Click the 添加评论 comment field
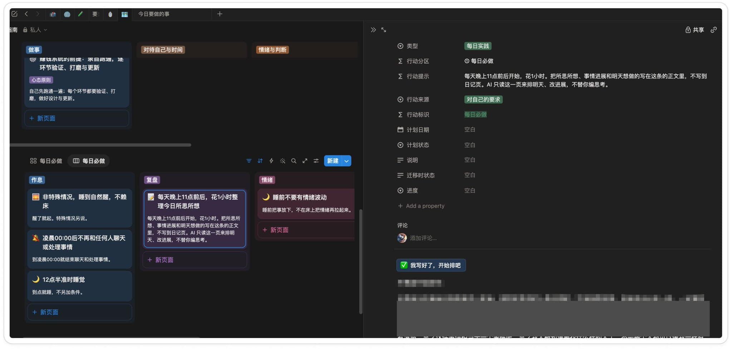The height and width of the screenshot is (349, 732). pos(423,238)
